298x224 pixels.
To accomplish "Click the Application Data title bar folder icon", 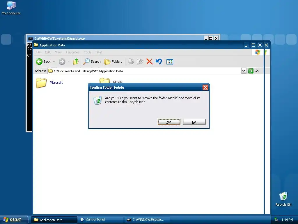I will 36,45.
